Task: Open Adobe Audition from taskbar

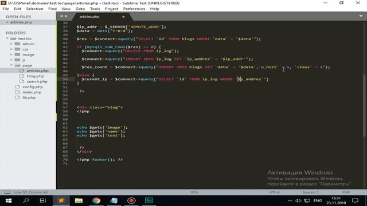Action: [149, 200]
